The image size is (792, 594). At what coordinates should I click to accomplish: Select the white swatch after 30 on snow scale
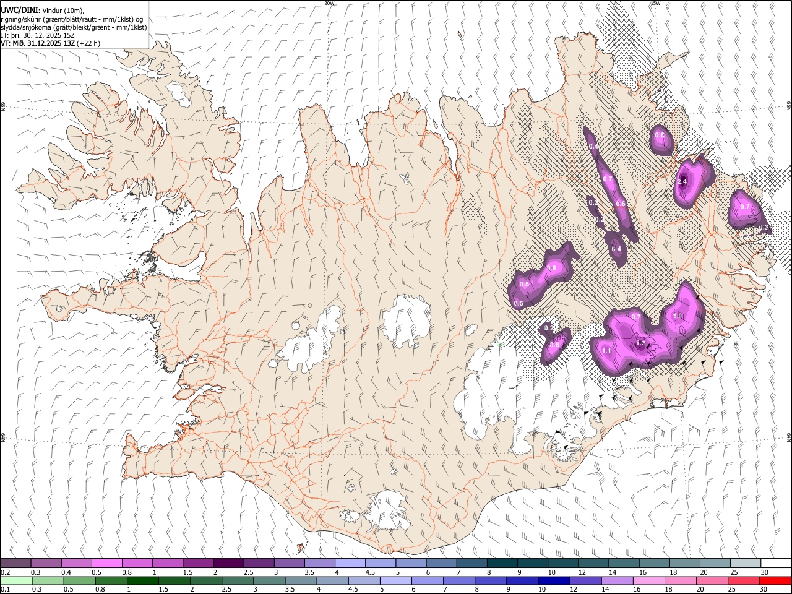[x=776, y=563]
